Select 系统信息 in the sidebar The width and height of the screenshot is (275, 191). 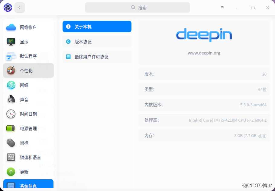[x=28, y=184]
